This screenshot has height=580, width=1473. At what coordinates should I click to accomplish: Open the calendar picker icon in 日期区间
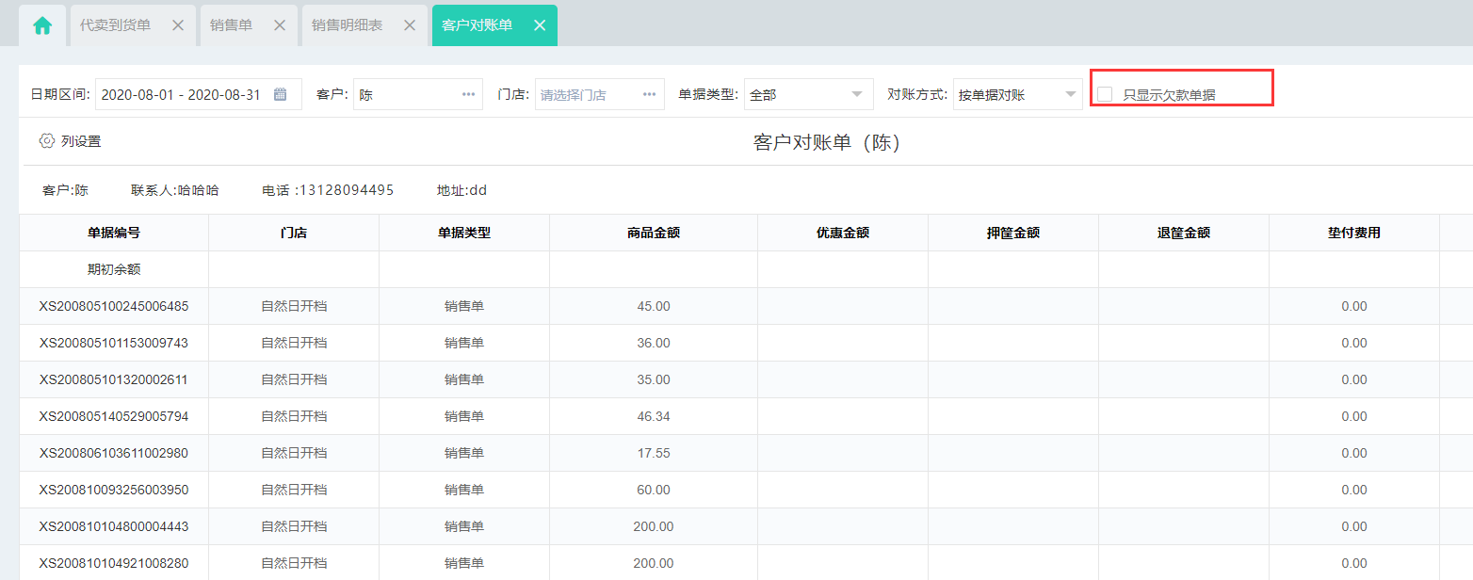click(280, 94)
